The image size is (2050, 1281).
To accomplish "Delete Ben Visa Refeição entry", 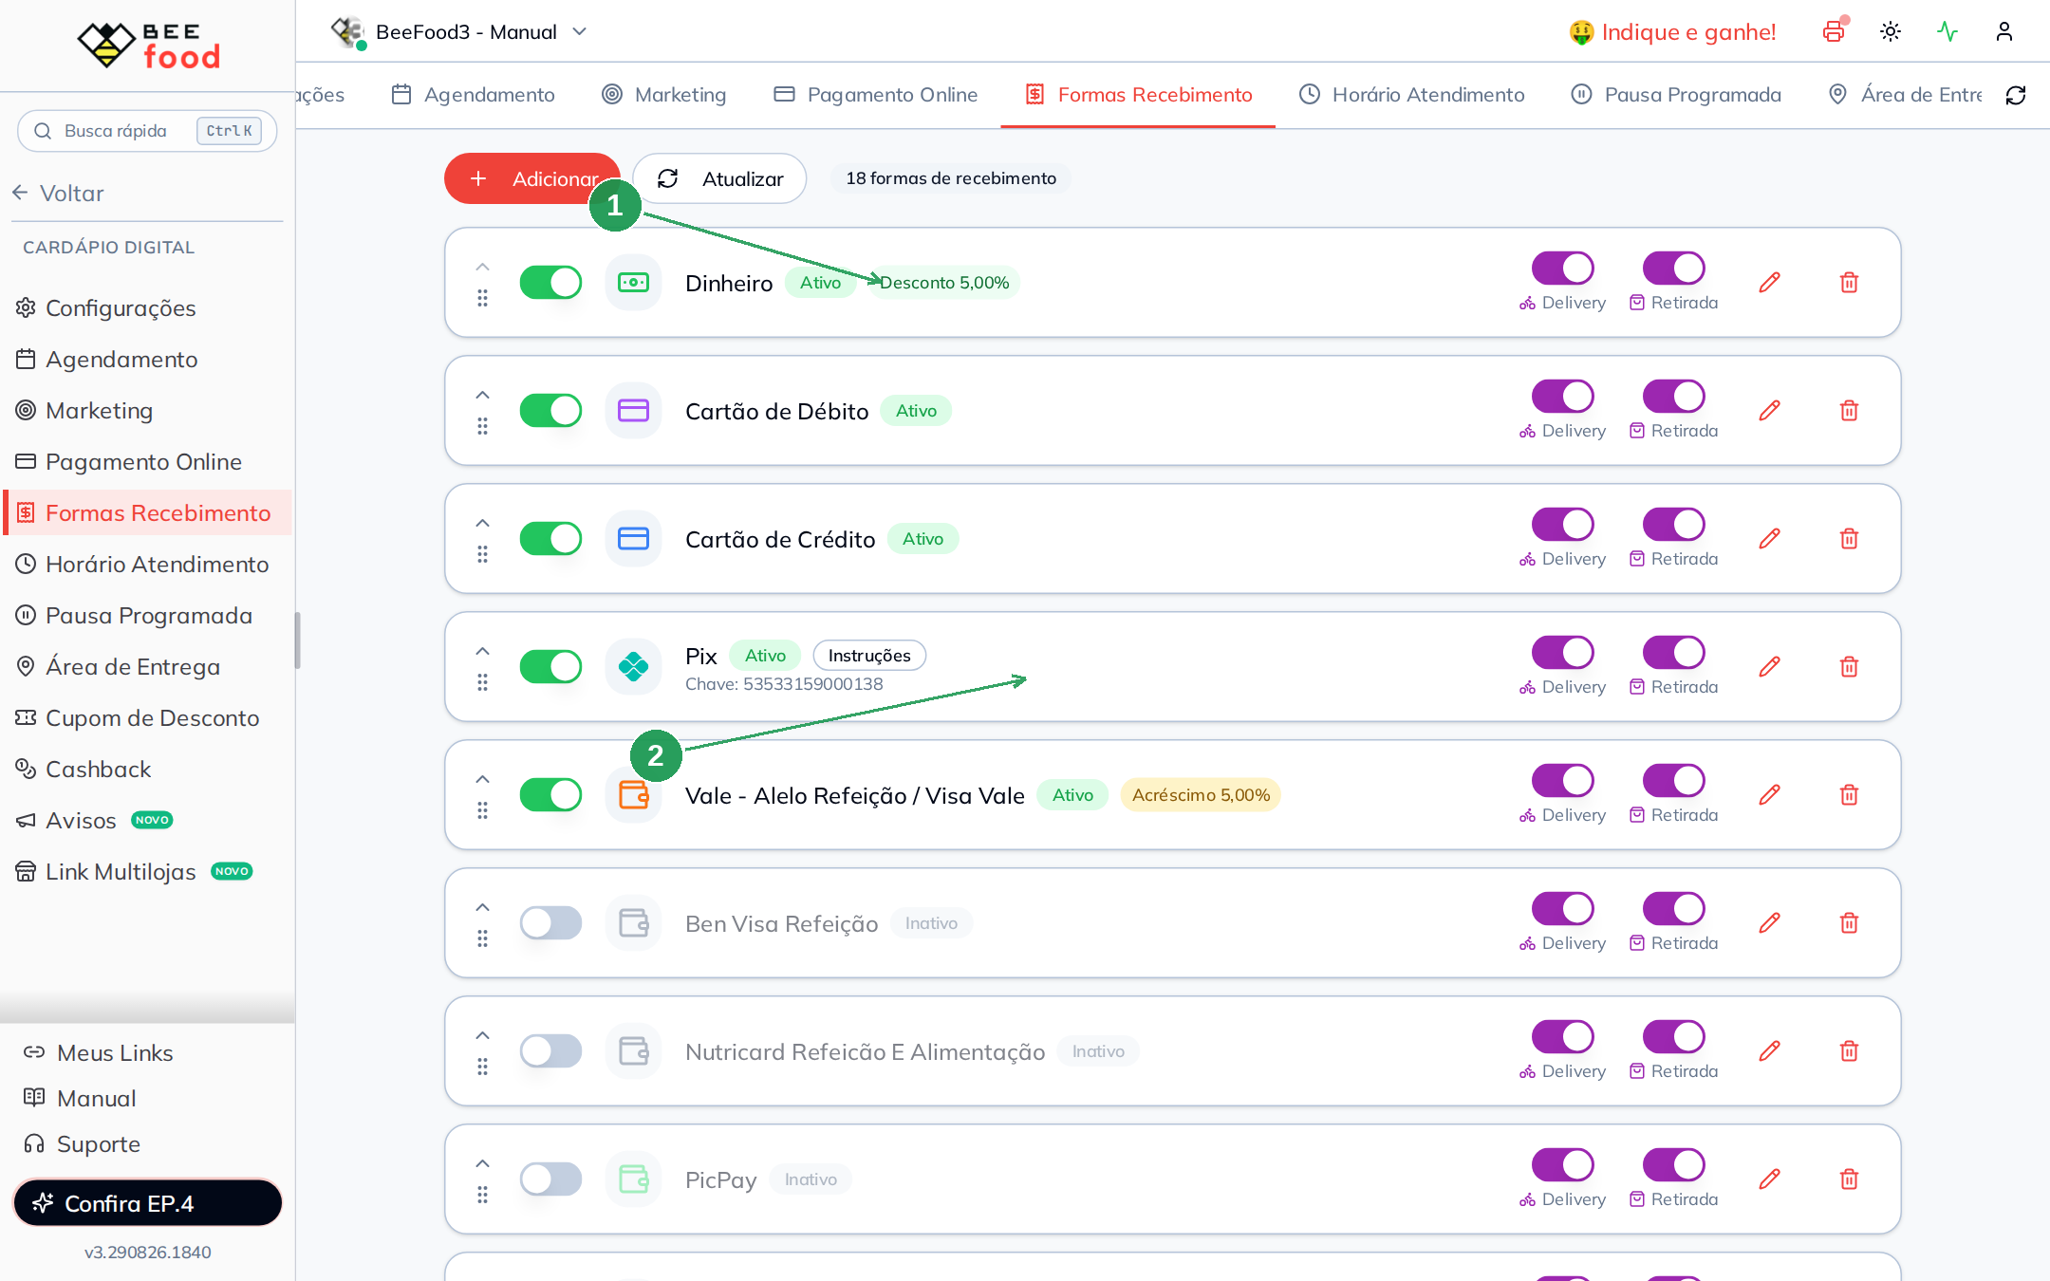I will [x=1849, y=923].
